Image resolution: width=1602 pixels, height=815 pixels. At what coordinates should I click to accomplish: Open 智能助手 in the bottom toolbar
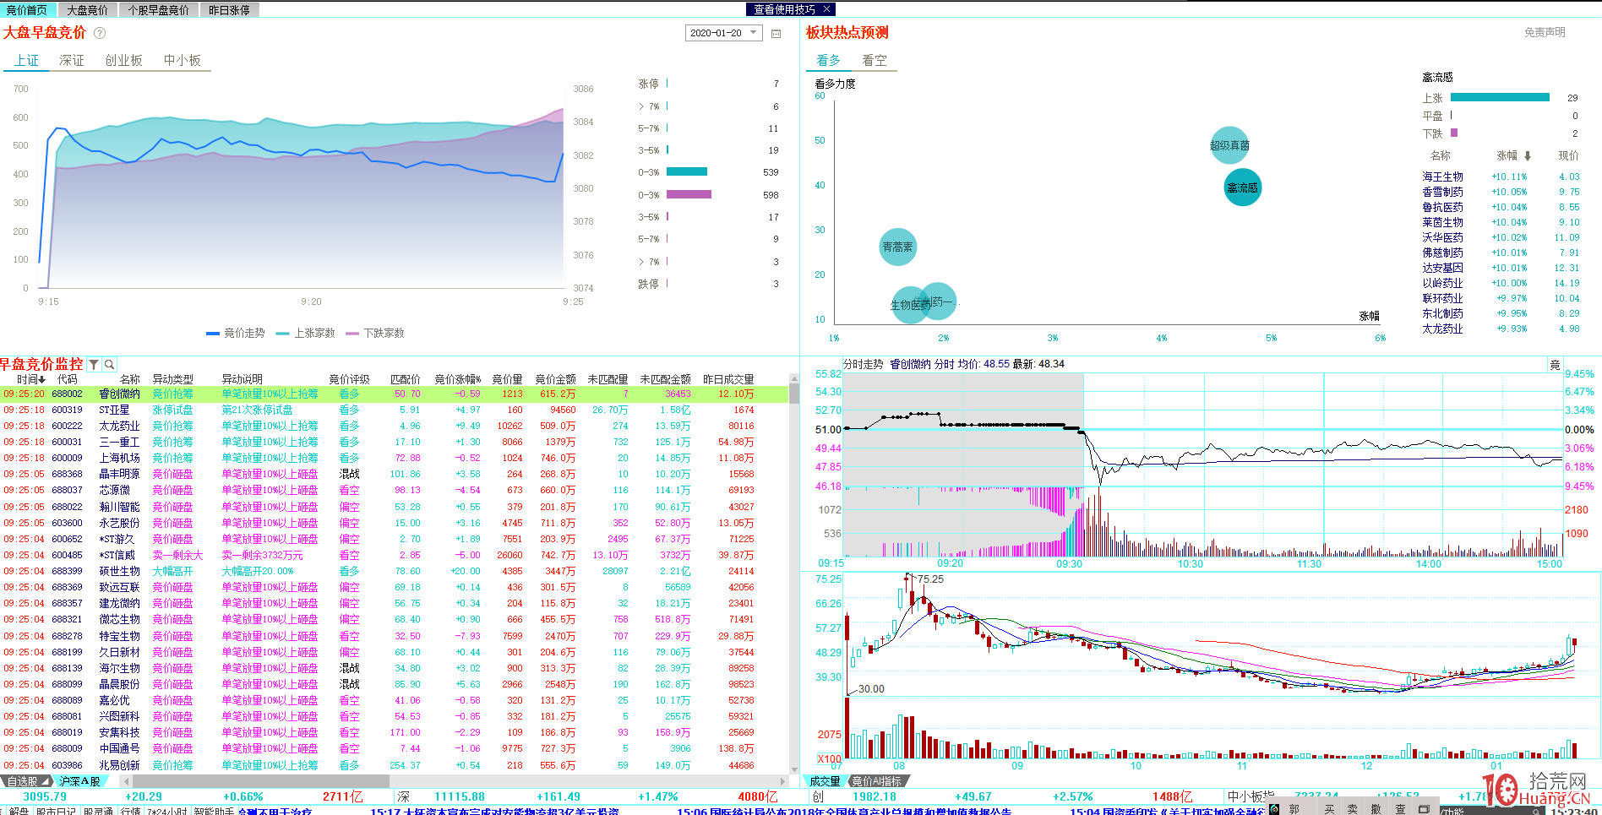click(214, 810)
